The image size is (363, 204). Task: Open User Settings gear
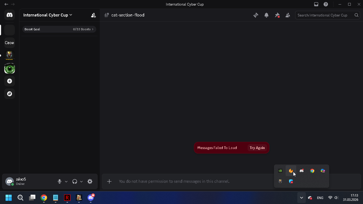(90, 181)
